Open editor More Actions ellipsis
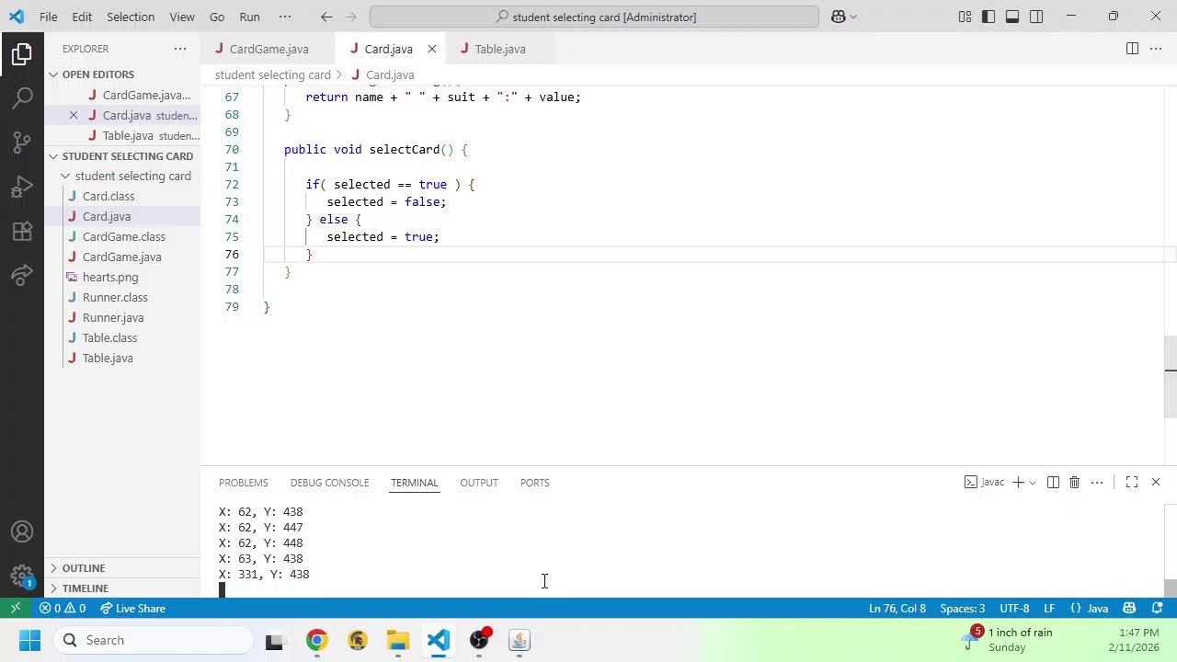Image resolution: width=1177 pixels, height=662 pixels. click(x=1156, y=49)
